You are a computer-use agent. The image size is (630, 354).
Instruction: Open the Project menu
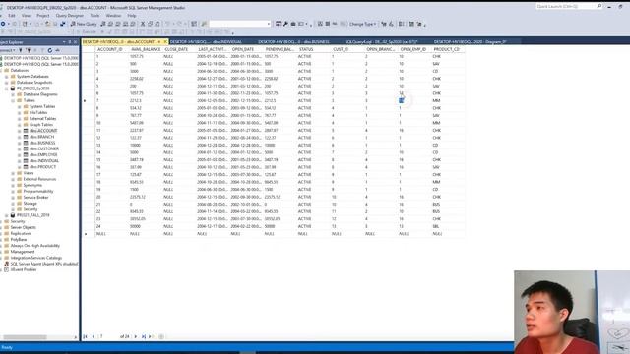pos(43,16)
